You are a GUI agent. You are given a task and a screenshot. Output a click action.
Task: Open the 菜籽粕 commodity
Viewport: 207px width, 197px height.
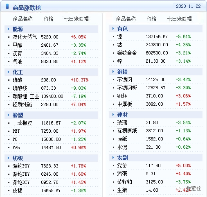pos(124,182)
